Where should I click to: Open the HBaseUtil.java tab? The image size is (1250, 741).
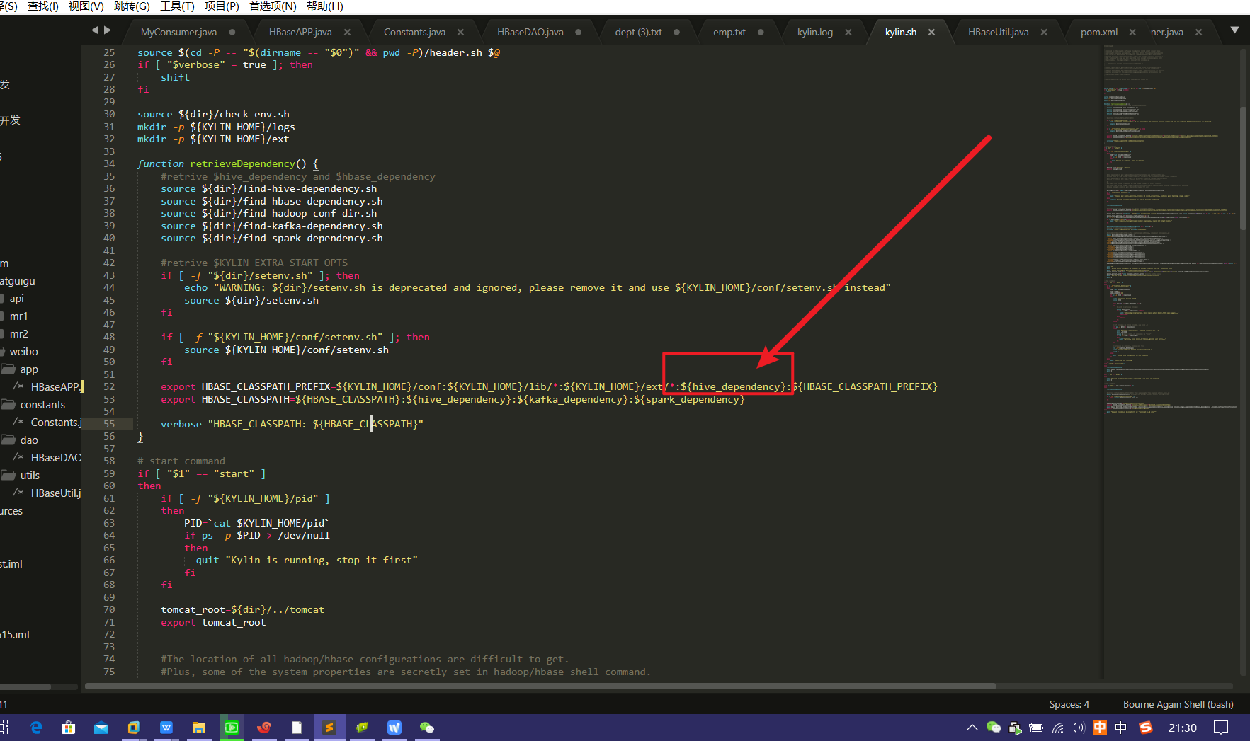pyautogui.click(x=998, y=32)
